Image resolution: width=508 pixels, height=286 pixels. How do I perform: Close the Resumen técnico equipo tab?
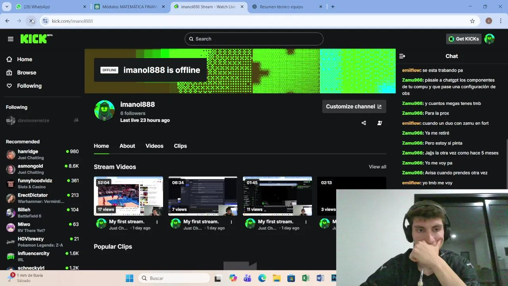coord(321,7)
